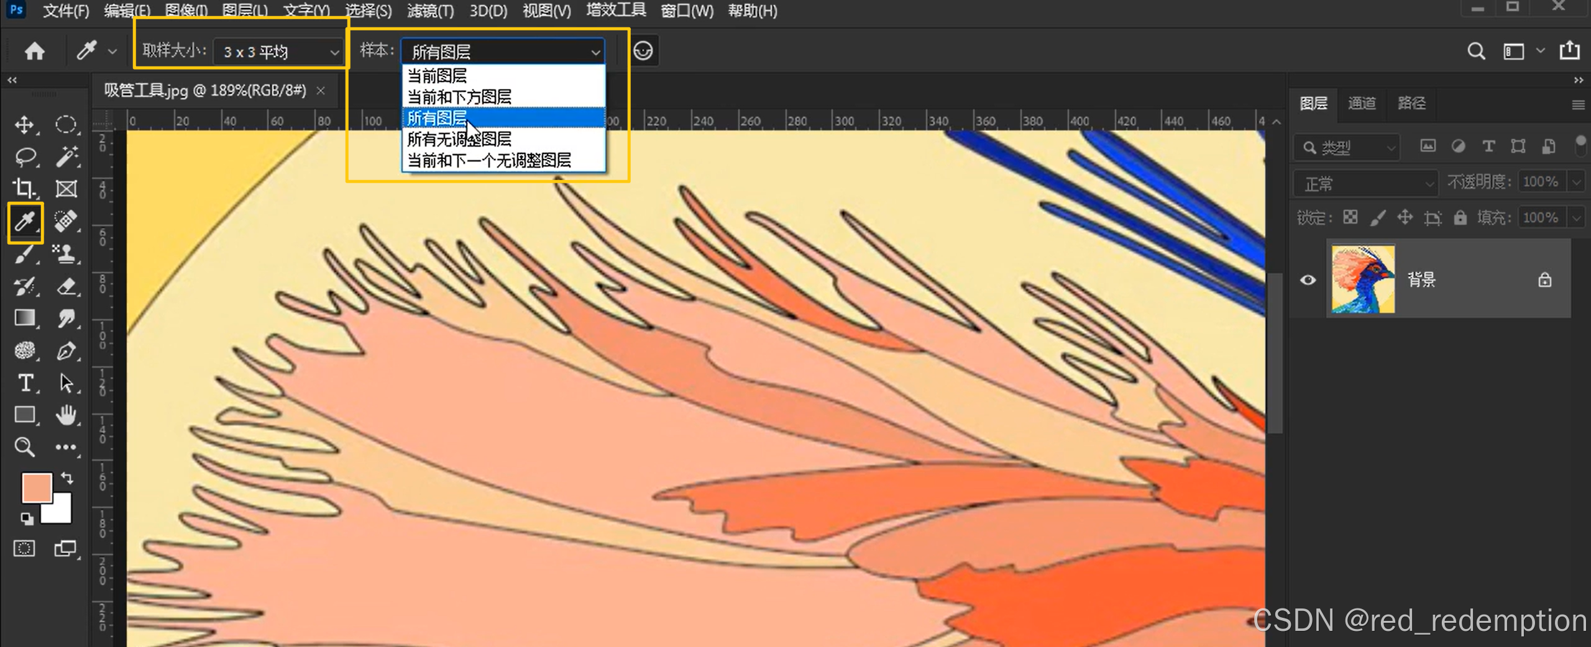Toggle lock transparent pixels
The height and width of the screenshot is (647, 1591).
[x=1350, y=217]
